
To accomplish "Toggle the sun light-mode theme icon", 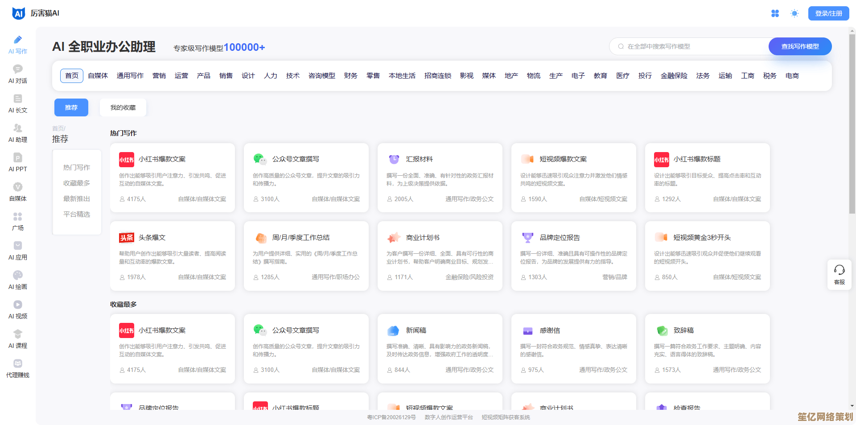I will [x=794, y=13].
